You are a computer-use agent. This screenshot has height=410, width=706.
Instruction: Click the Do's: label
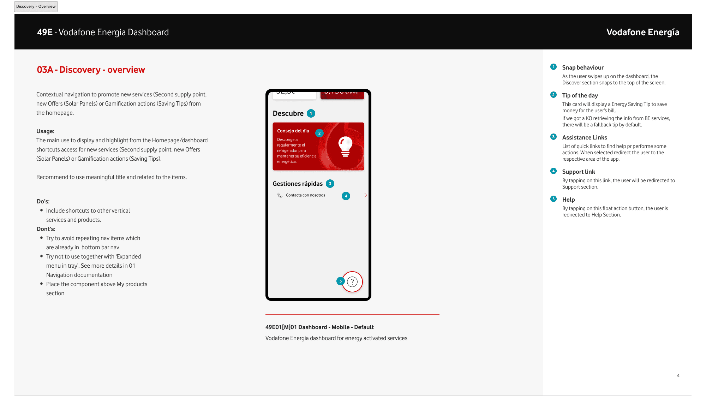[x=43, y=201]
